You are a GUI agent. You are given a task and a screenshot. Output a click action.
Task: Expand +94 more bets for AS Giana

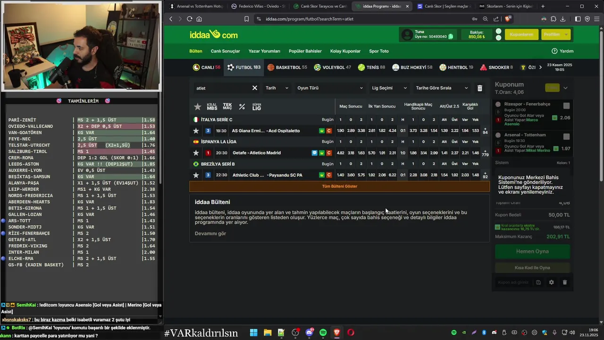[485, 130]
